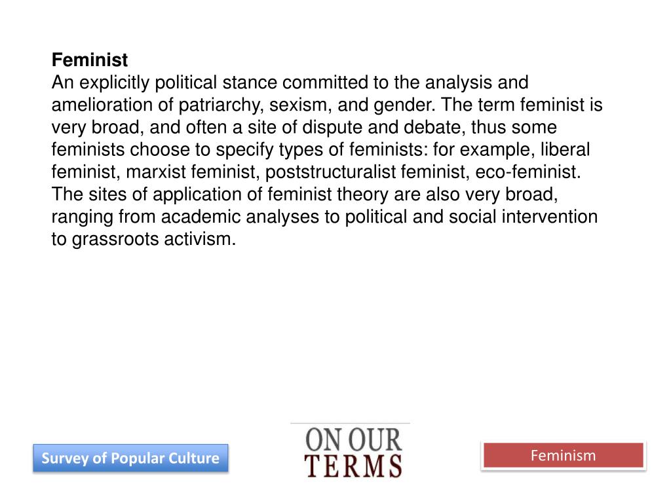Click the phrase "poststructuralist feminist"
The height and width of the screenshot is (503, 671).
click(x=368, y=172)
